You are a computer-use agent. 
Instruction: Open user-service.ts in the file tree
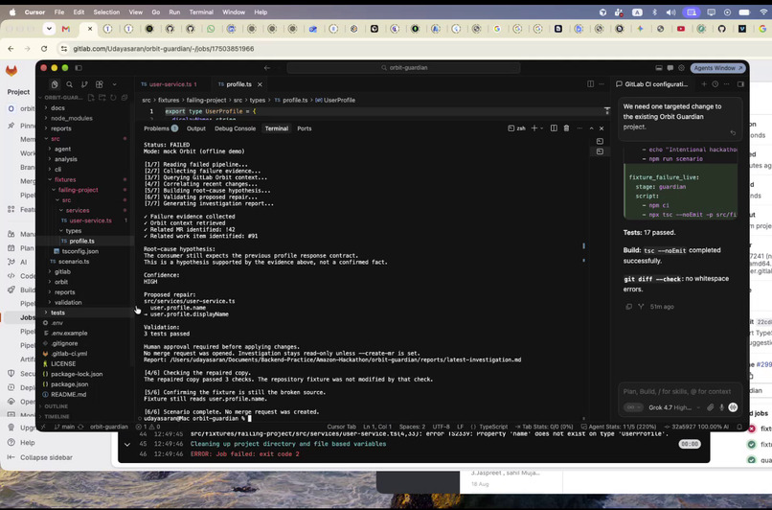(x=90, y=220)
